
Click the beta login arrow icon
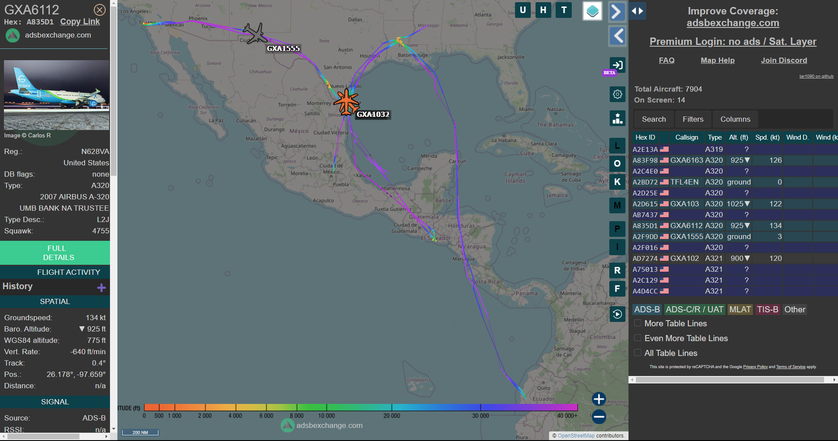(617, 65)
